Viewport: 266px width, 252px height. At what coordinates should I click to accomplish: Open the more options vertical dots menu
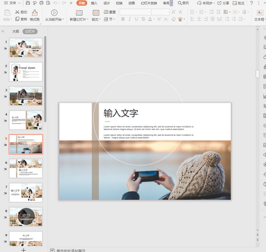[258, 3]
